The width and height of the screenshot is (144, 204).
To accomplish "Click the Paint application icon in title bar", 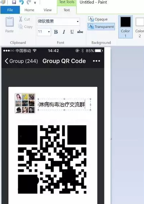I will (x=3, y=2).
